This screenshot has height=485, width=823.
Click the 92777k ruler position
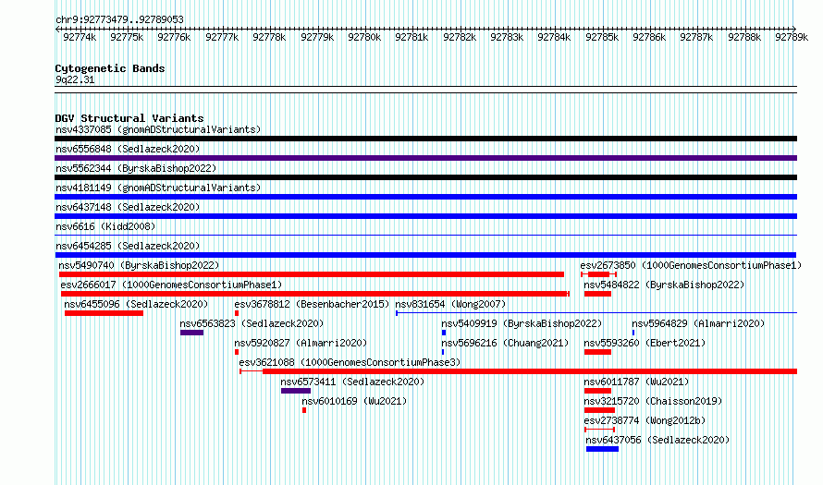click(x=222, y=37)
